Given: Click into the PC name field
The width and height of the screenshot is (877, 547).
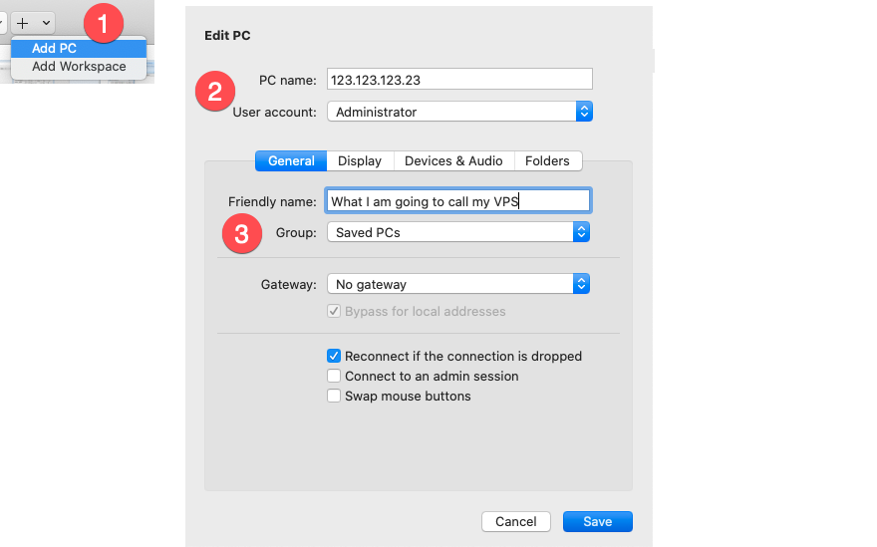Looking at the screenshot, I should [x=459, y=80].
